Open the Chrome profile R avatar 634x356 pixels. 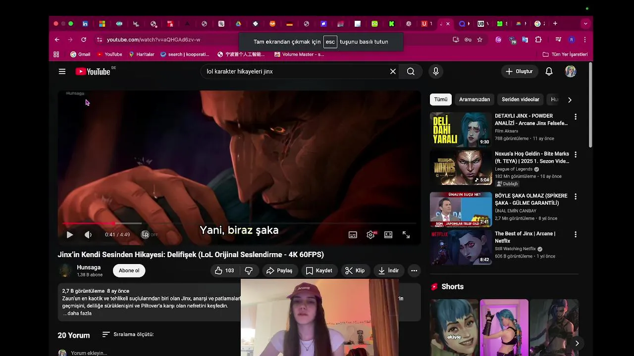(x=572, y=40)
